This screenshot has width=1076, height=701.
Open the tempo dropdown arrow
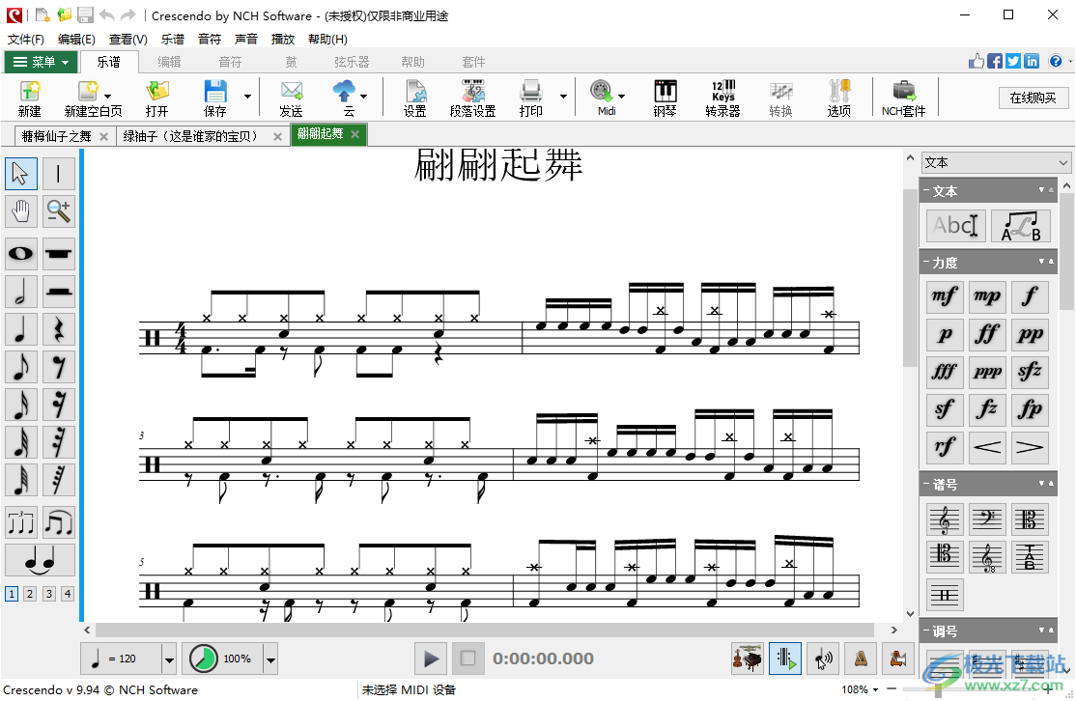[x=169, y=659]
